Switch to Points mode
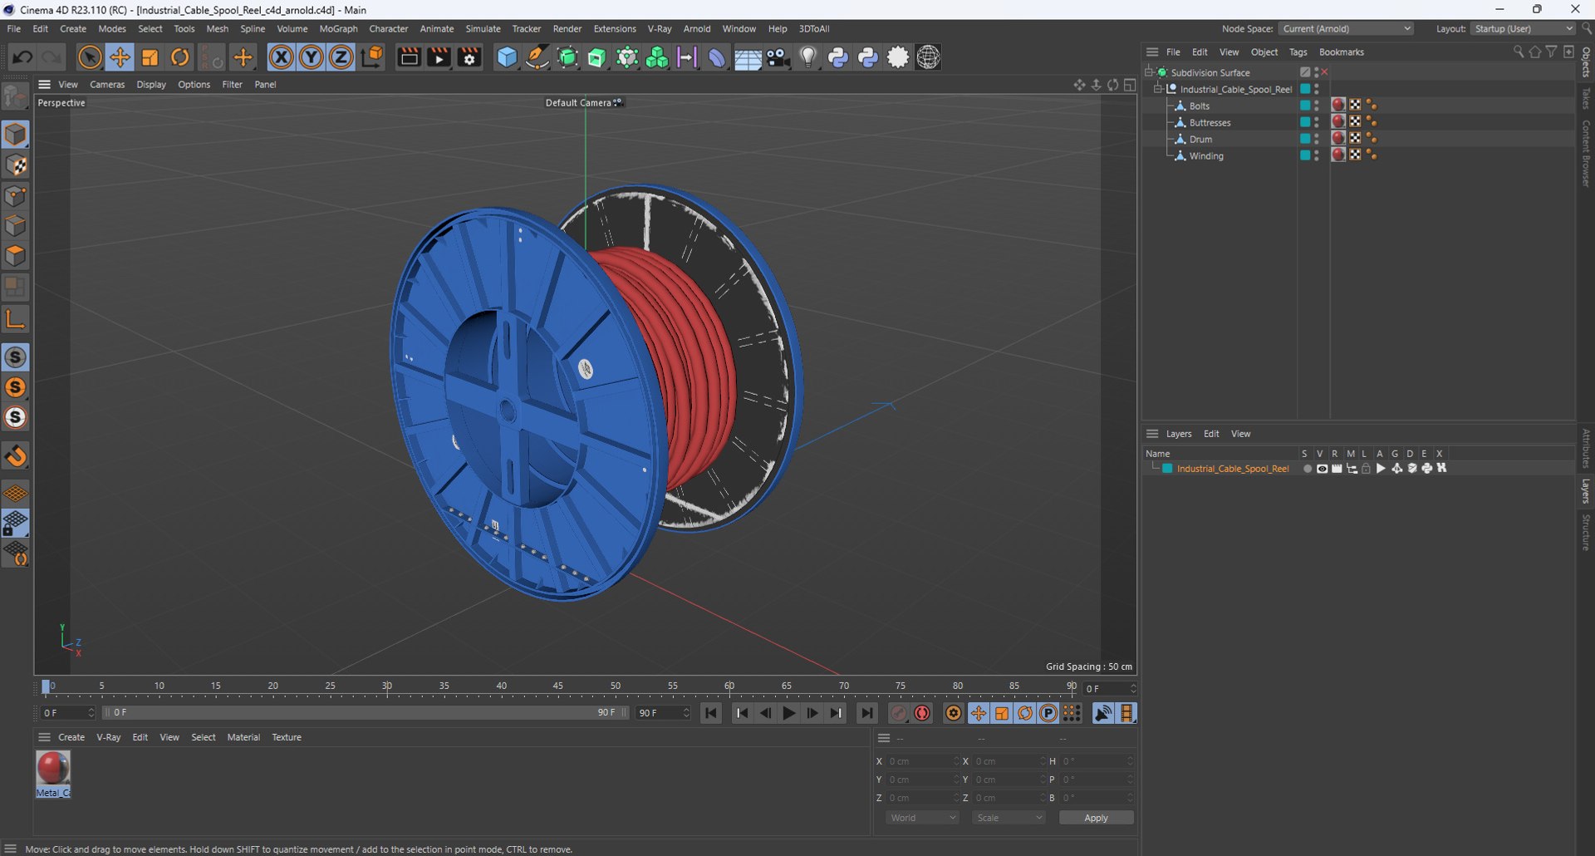Screen dimensions: 1595x856 pos(16,196)
